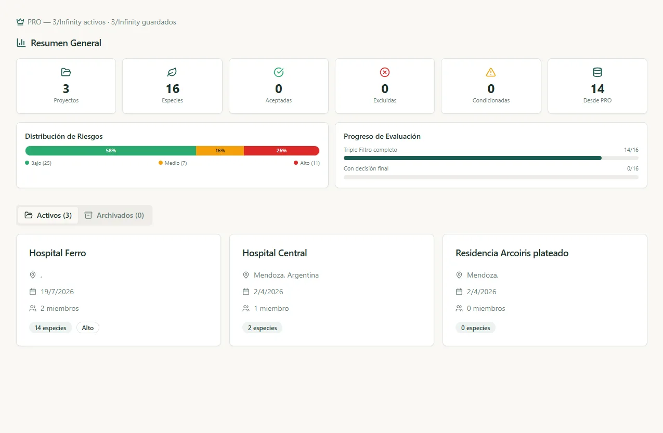Click the orange dot beside Medio (7)
663x433 pixels.
pos(161,163)
